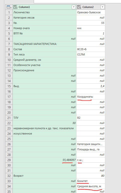121x193 pixels.
Task: Select row number 34
Action: (9, 186)
